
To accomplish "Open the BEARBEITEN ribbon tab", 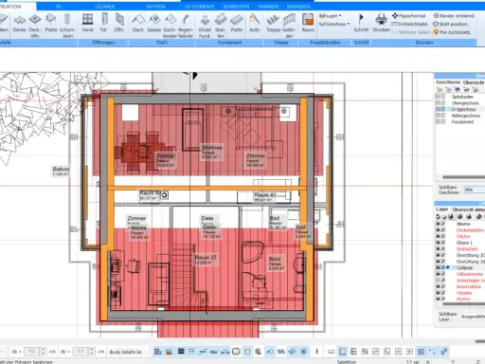I will pos(236,7).
